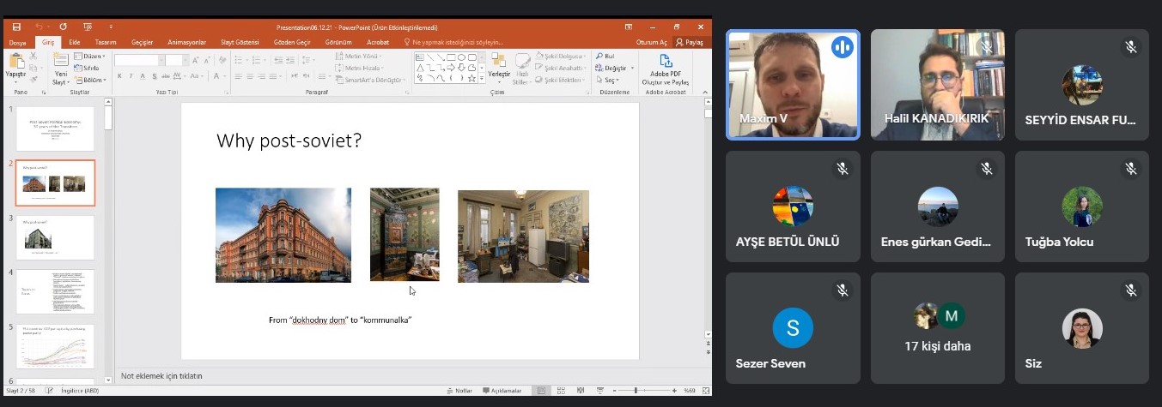Select slide 3 thumbnail in slide panel
The width and height of the screenshot is (1162, 407).
(x=55, y=237)
